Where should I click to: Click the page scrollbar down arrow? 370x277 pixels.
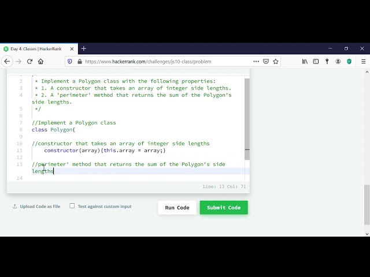point(367,234)
